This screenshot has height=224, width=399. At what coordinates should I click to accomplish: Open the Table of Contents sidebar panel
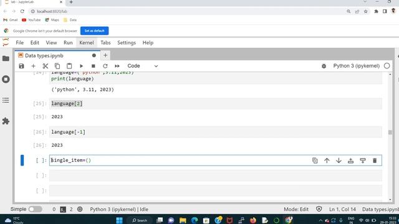6,100
